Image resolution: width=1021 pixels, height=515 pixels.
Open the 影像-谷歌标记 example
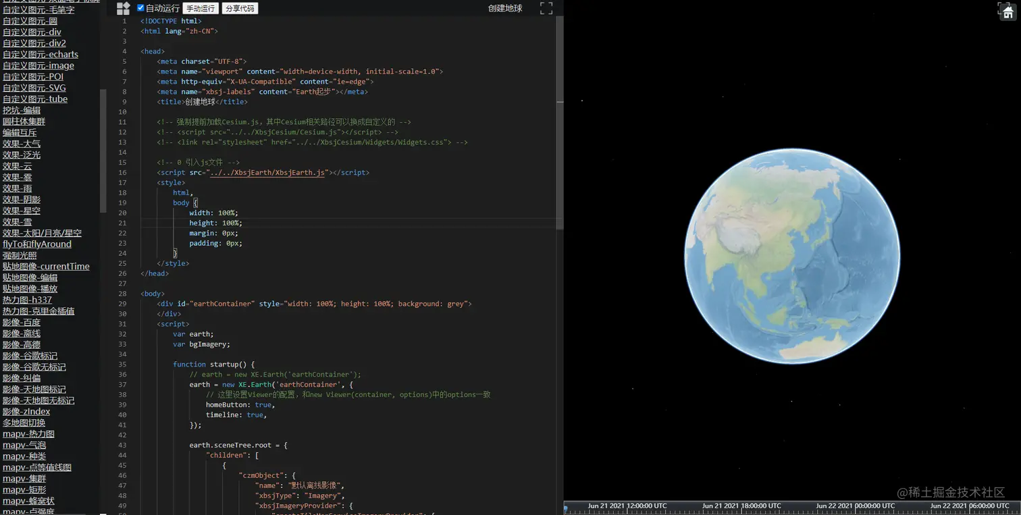click(x=30, y=356)
